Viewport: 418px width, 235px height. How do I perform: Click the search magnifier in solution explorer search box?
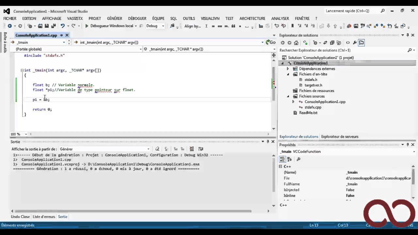tap(410, 50)
